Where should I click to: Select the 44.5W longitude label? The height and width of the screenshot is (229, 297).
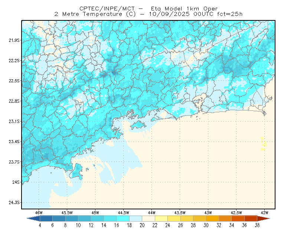coord(123,213)
